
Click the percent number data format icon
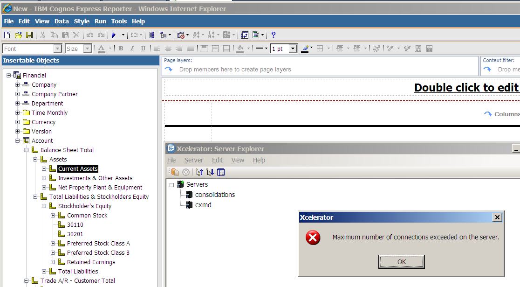tap(376, 49)
